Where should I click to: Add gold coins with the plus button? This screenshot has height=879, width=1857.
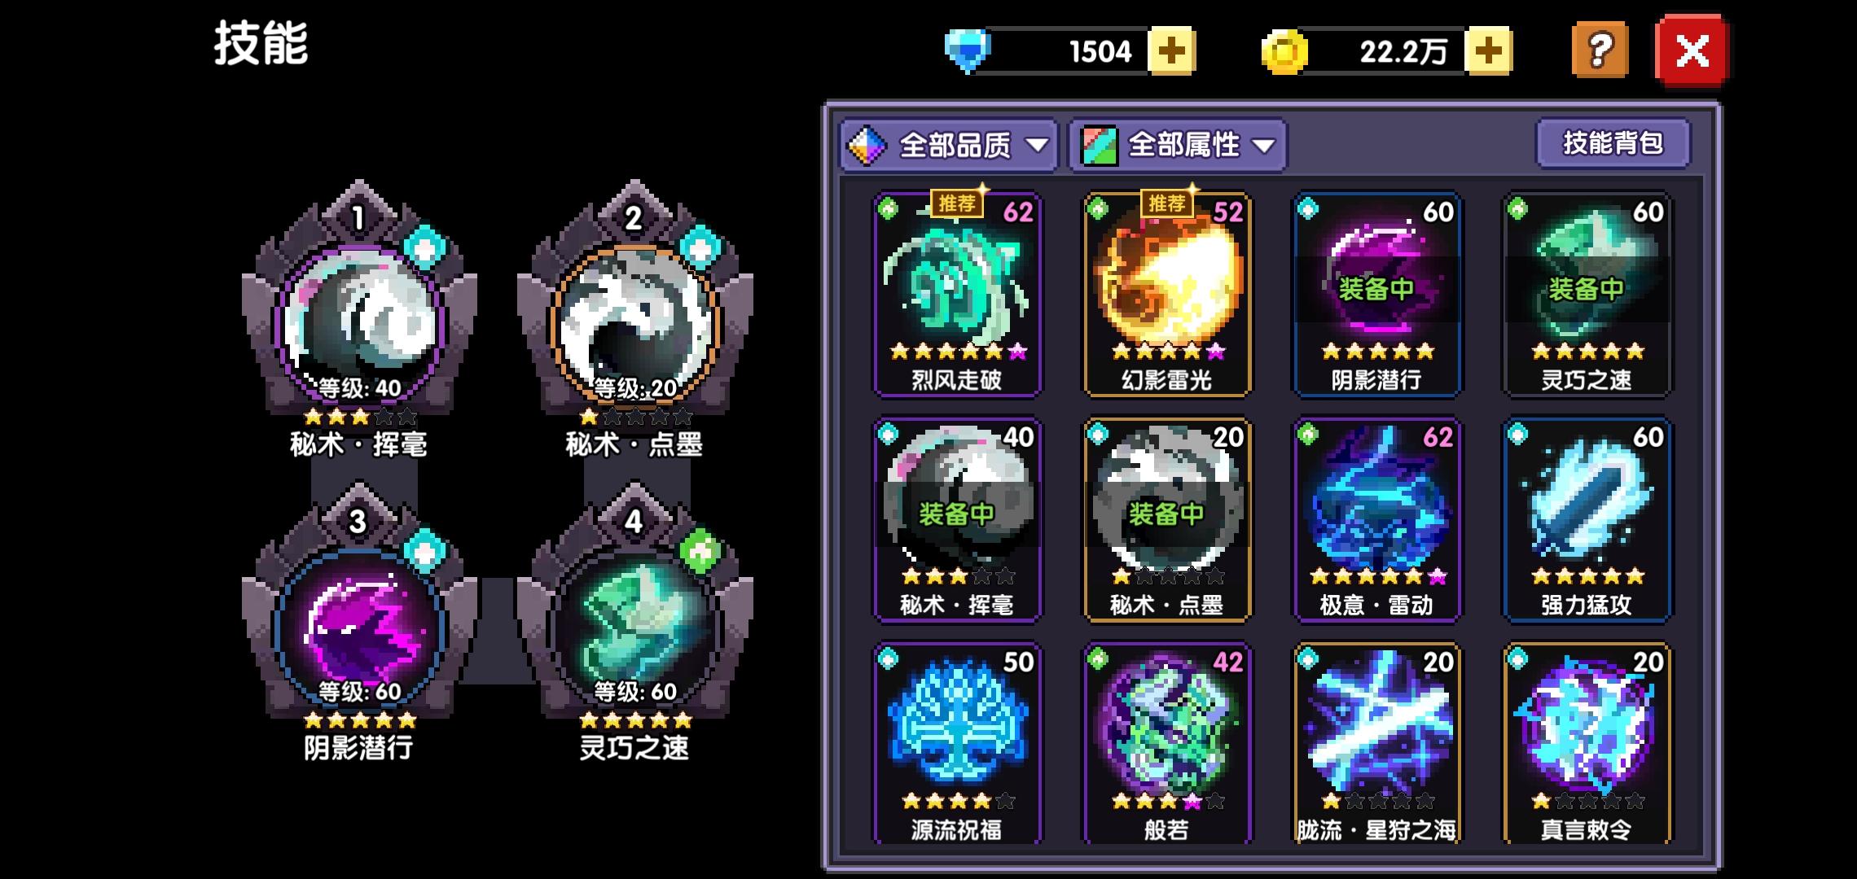[1488, 51]
